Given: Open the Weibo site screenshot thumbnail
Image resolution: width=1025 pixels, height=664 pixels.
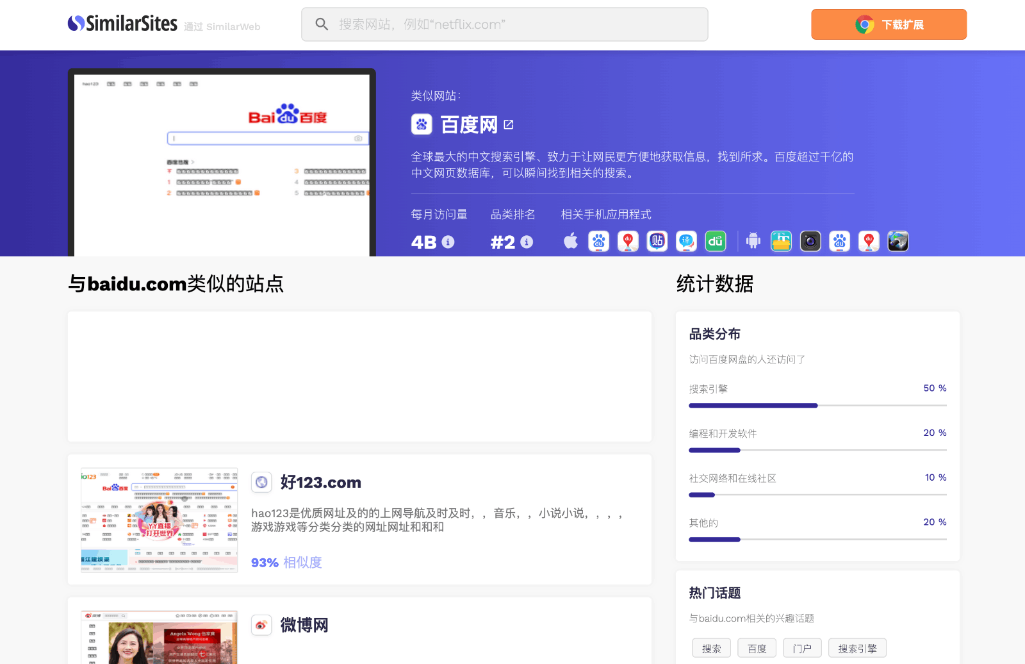Looking at the screenshot, I should point(160,637).
